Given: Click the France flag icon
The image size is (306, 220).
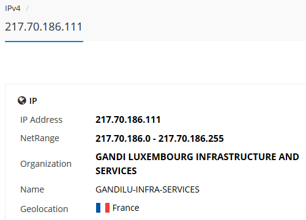Looking at the screenshot, I should point(103,208).
